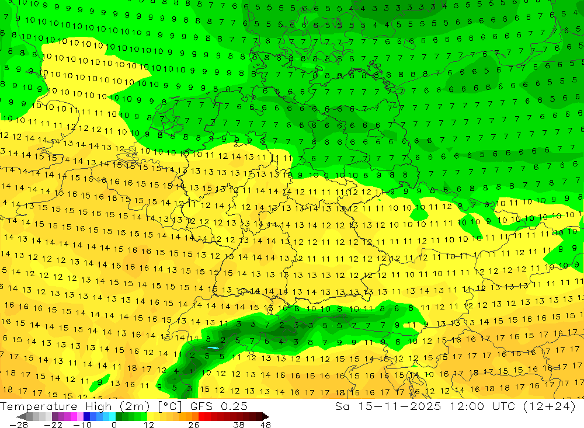
Task: Click the 'GFS 0.25' model label
Action: pyautogui.click(x=219, y=406)
